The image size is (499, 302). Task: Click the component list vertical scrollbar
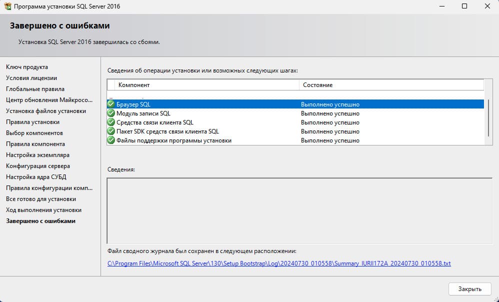click(488, 117)
